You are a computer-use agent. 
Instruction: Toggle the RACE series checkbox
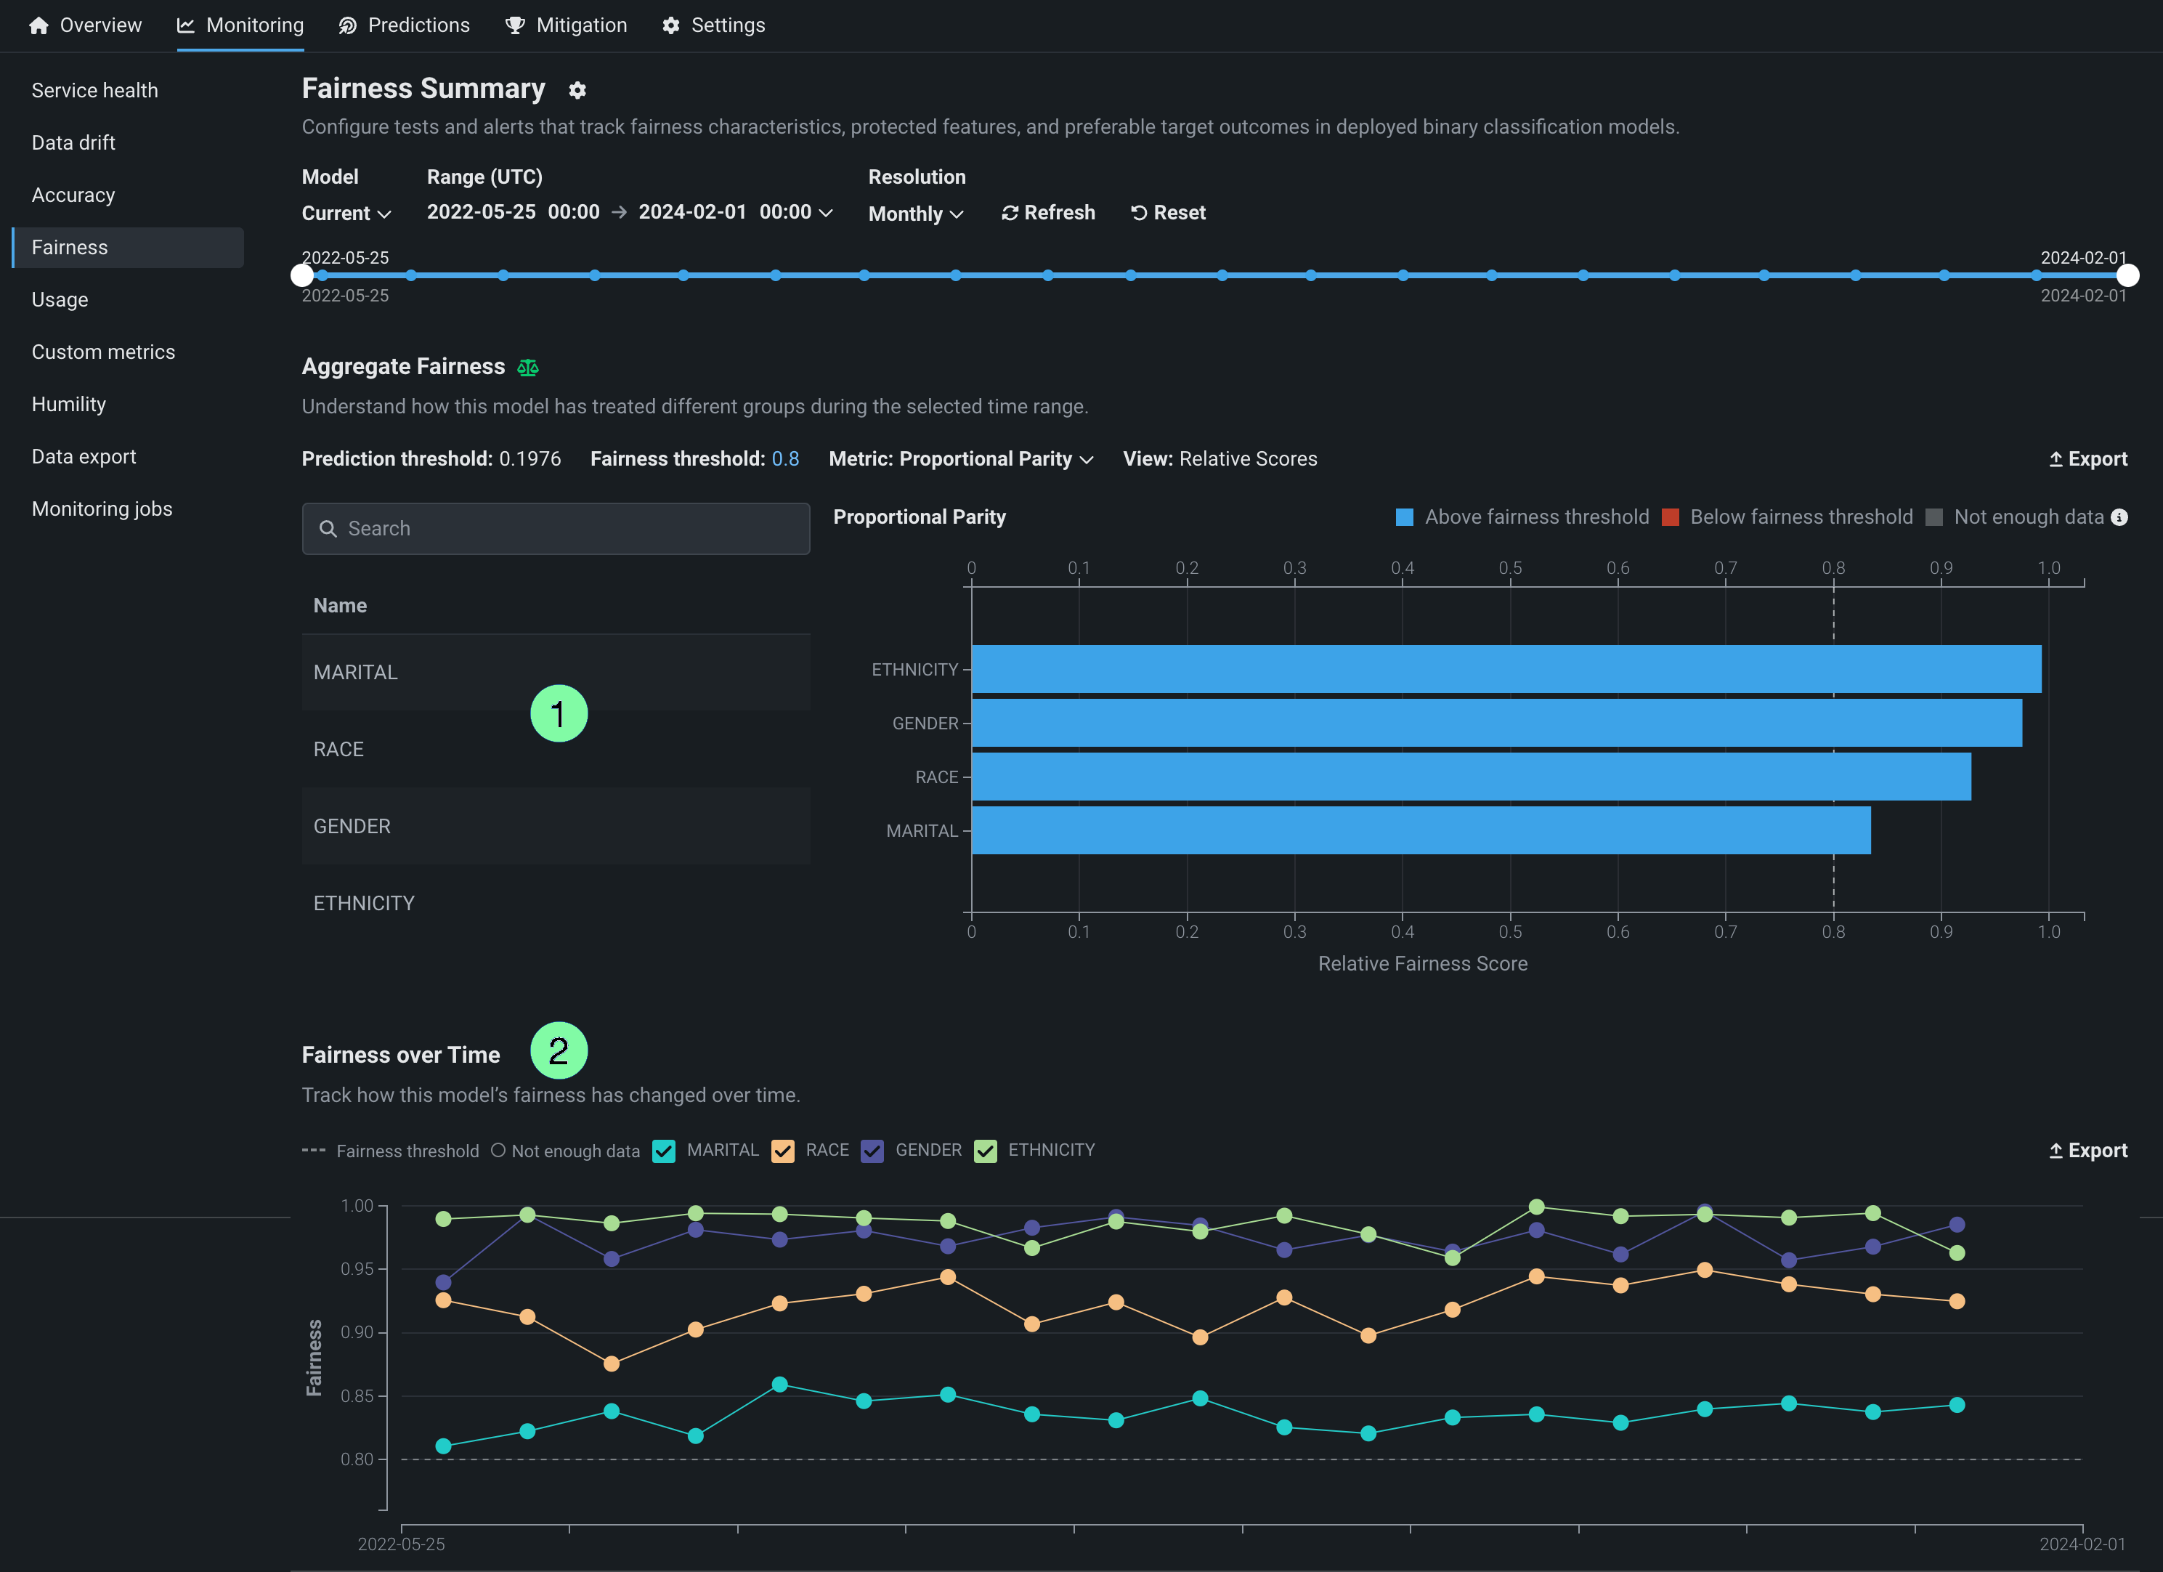coord(783,1151)
